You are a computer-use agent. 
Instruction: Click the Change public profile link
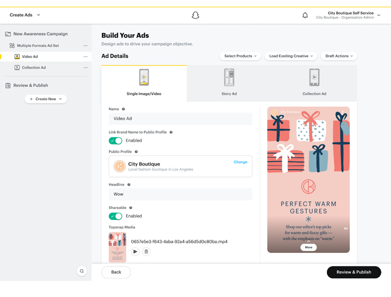click(x=240, y=162)
